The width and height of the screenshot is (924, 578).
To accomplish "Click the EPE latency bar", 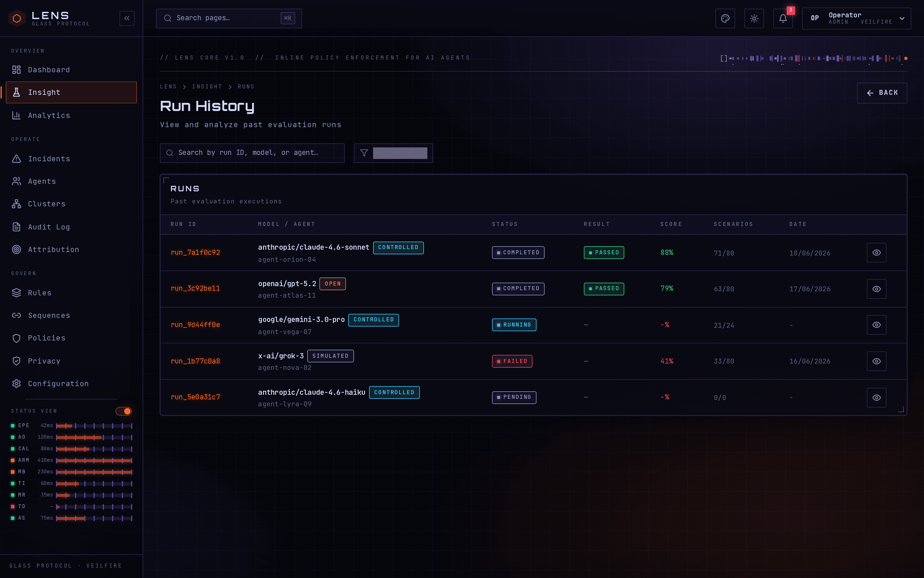I will [x=94, y=425].
